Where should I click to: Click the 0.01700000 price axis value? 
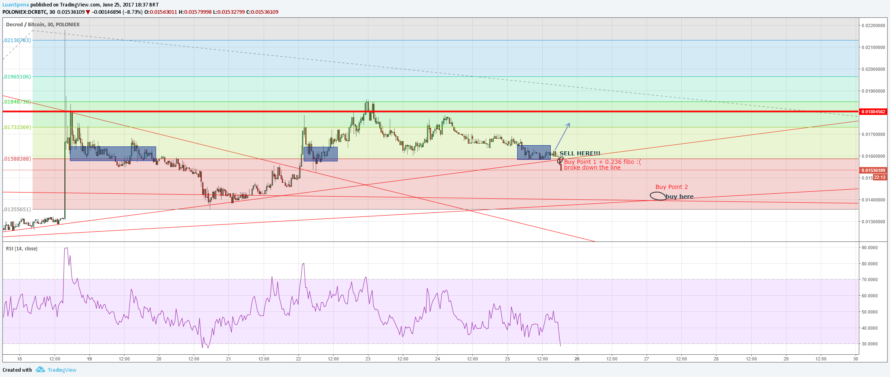(873, 134)
